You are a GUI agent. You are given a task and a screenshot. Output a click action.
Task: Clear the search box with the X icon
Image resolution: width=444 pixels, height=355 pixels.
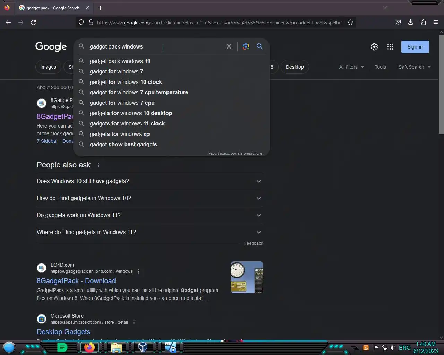tap(229, 46)
